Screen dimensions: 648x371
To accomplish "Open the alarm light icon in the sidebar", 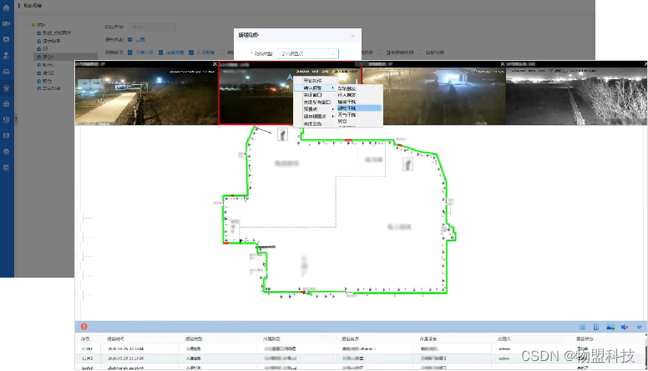I will pos(6,88).
